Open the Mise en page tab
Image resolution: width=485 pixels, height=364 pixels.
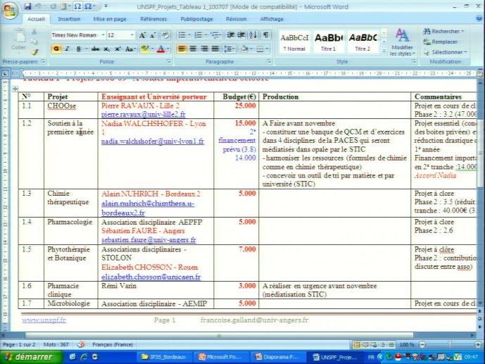coord(110,19)
